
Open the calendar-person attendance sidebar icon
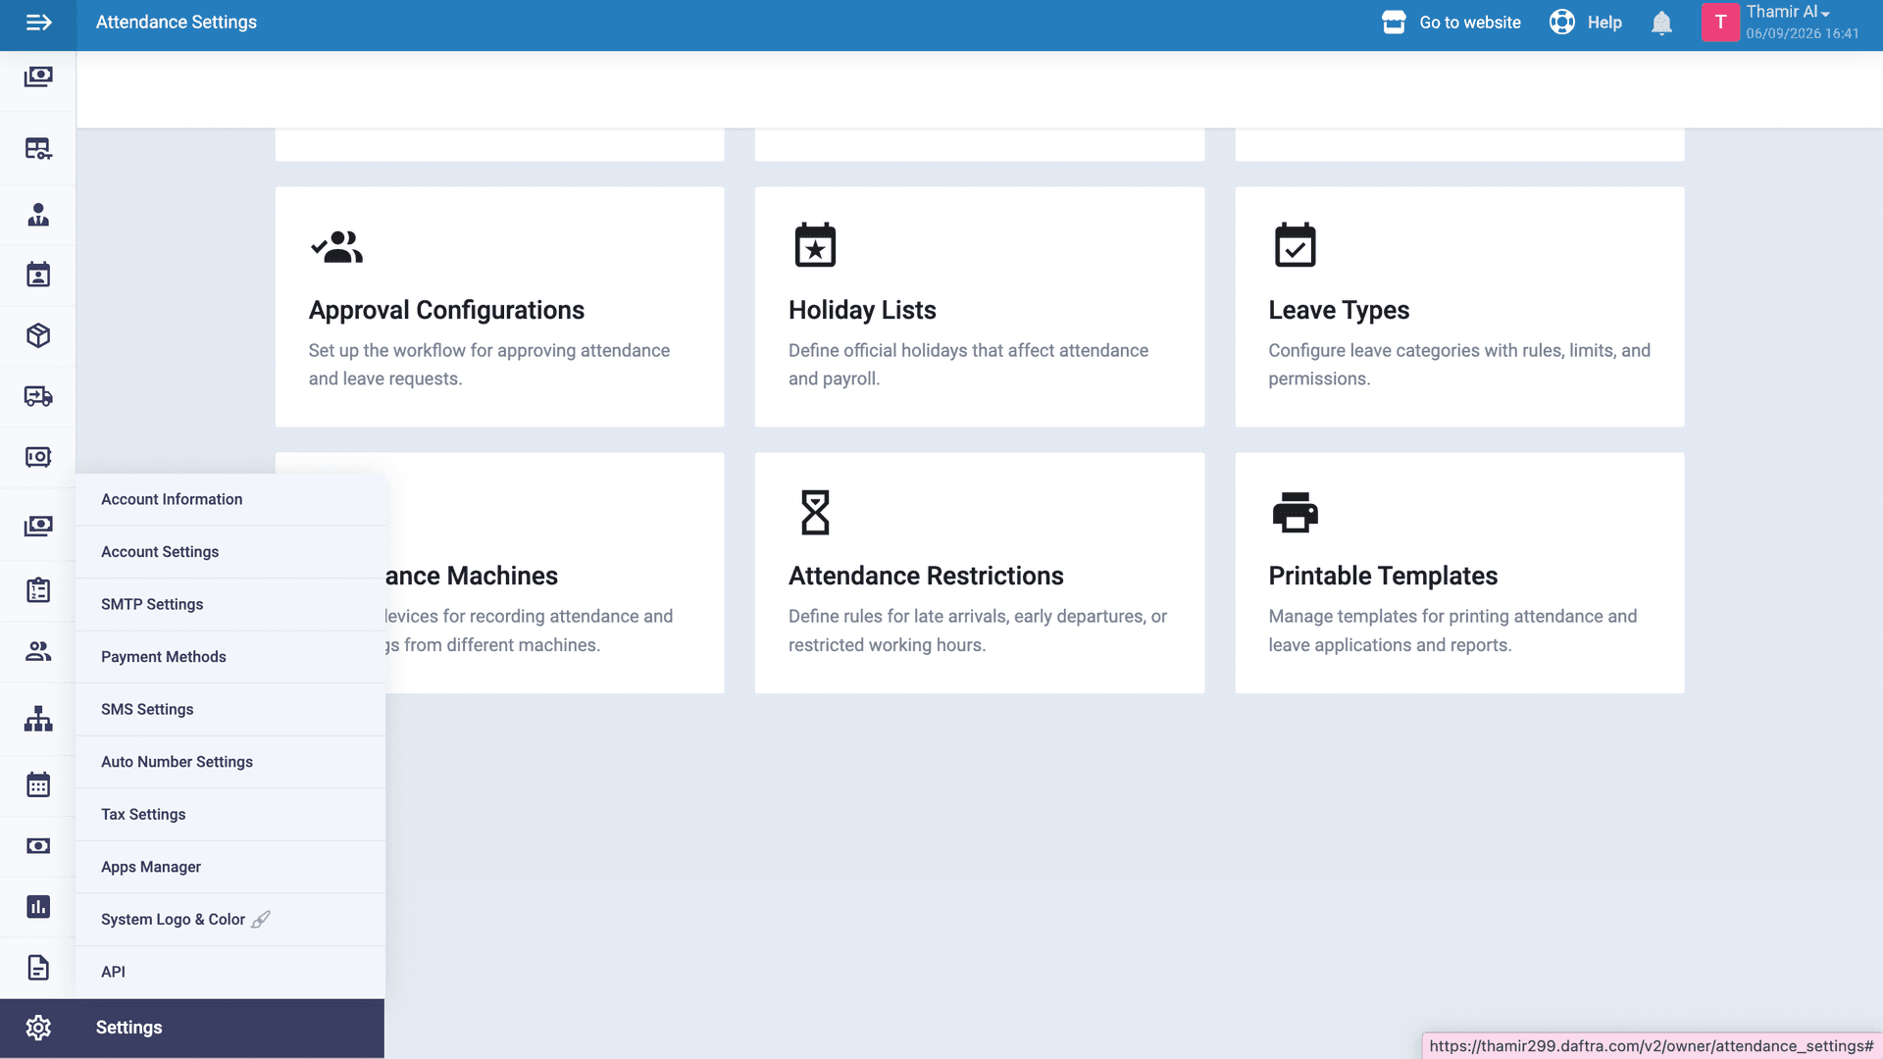pyautogui.click(x=38, y=275)
